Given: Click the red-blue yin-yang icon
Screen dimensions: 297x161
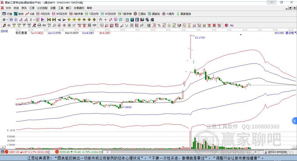Looking at the screenshot, I should pyautogui.click(x=227, y=26).
